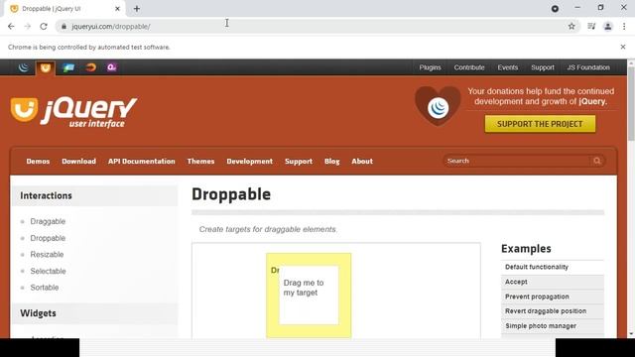The height and width of the screenshot is (357, 635).
Task: Click the jQuery Mobile project icon
Action: click(68, 67)
